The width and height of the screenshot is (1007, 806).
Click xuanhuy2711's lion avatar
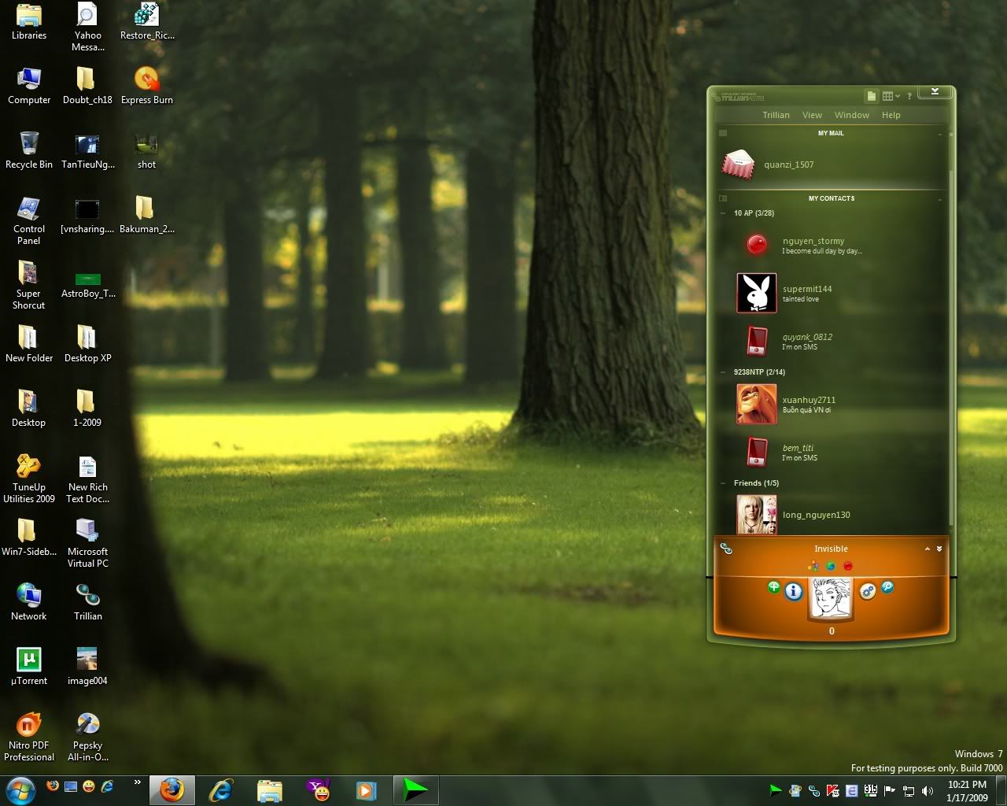click(x=757, y=404)
